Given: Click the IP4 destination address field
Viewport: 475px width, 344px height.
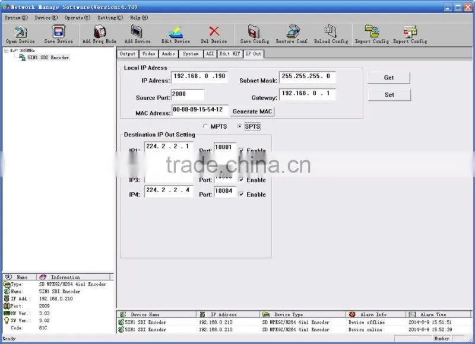Looking at the screenshot, I should coord(169,191).
